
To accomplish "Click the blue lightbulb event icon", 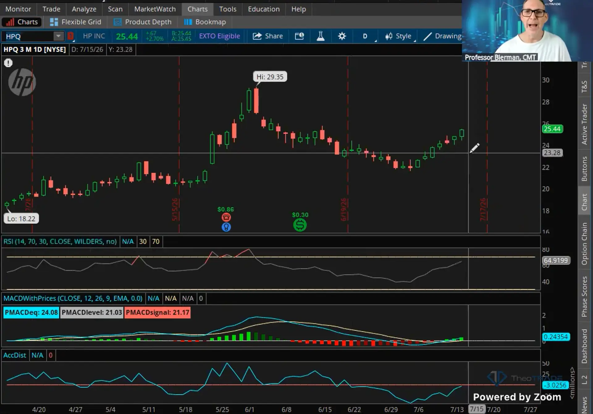I will tap(226, 227).
